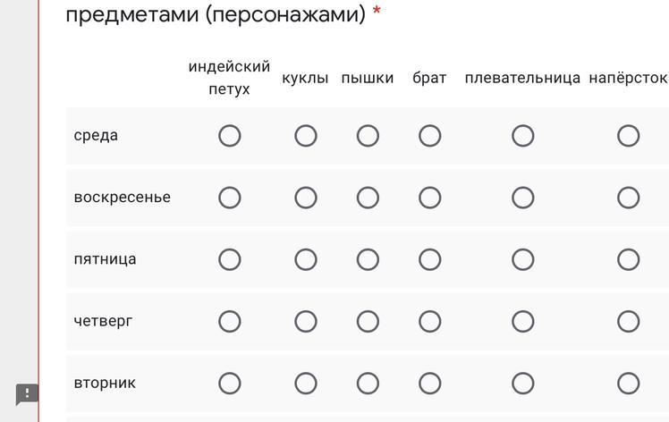The height and width of the screenshot is (422, 669).
Task: Select 'индейский петух' for пятница row
Action: (x=230, y=259)
